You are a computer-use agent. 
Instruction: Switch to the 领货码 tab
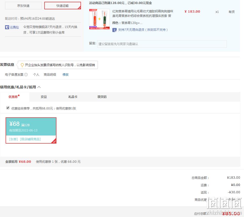102,97
